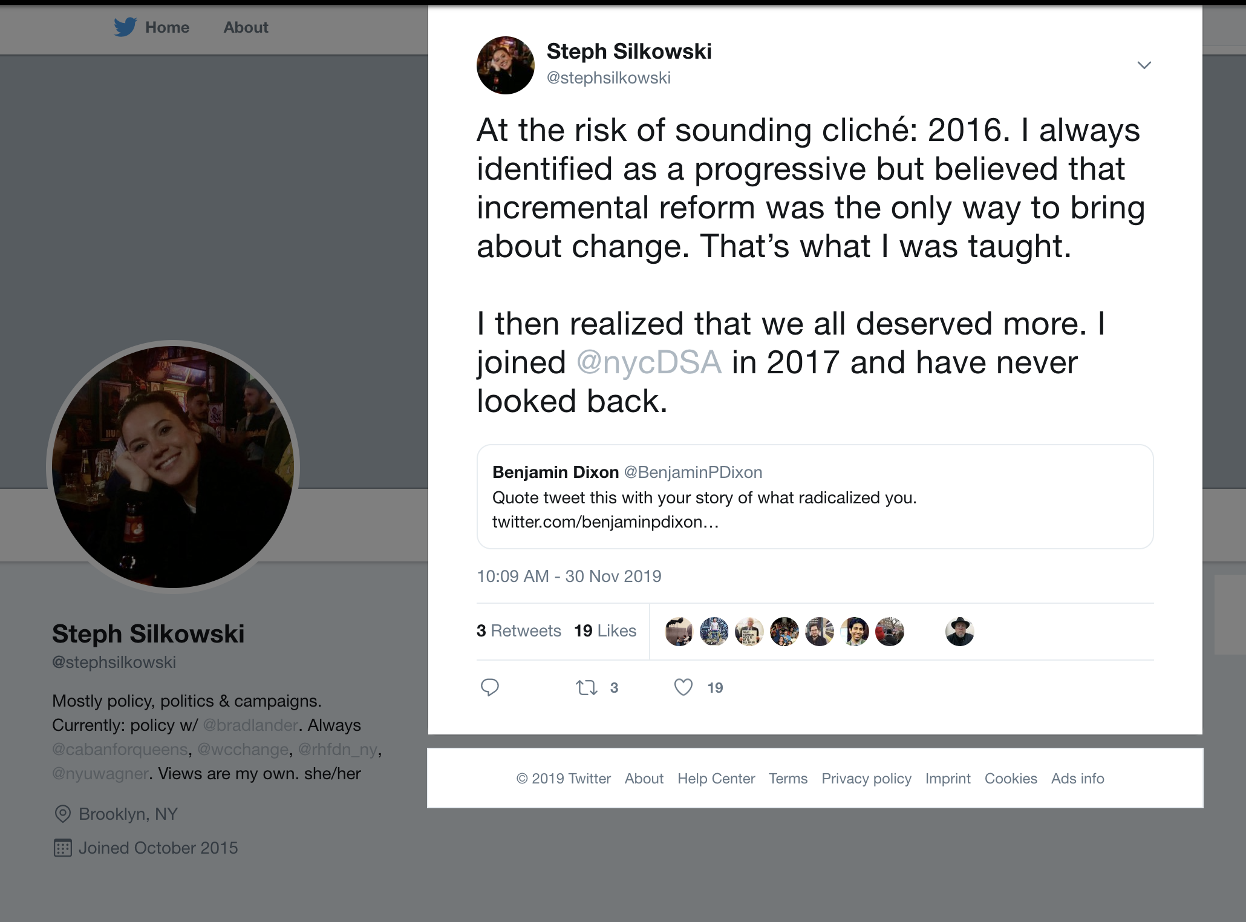The image size is (1246, 922).
Task: Click the reply speech bubble icon
Action: [x=489, y=687]
